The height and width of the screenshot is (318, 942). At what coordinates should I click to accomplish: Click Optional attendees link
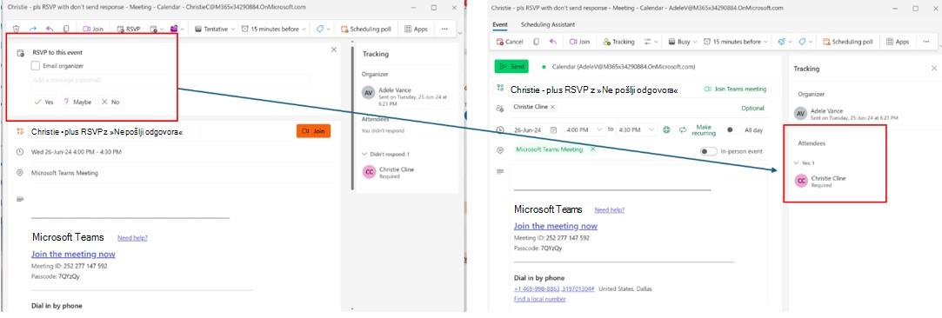(752, 109)
